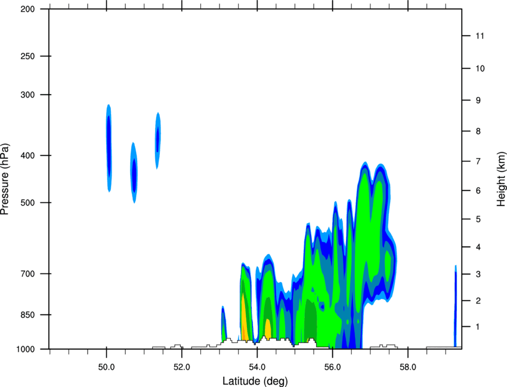
Task: Click the 2 km height label
Action: pyautogui.click(x=478, y=301)
